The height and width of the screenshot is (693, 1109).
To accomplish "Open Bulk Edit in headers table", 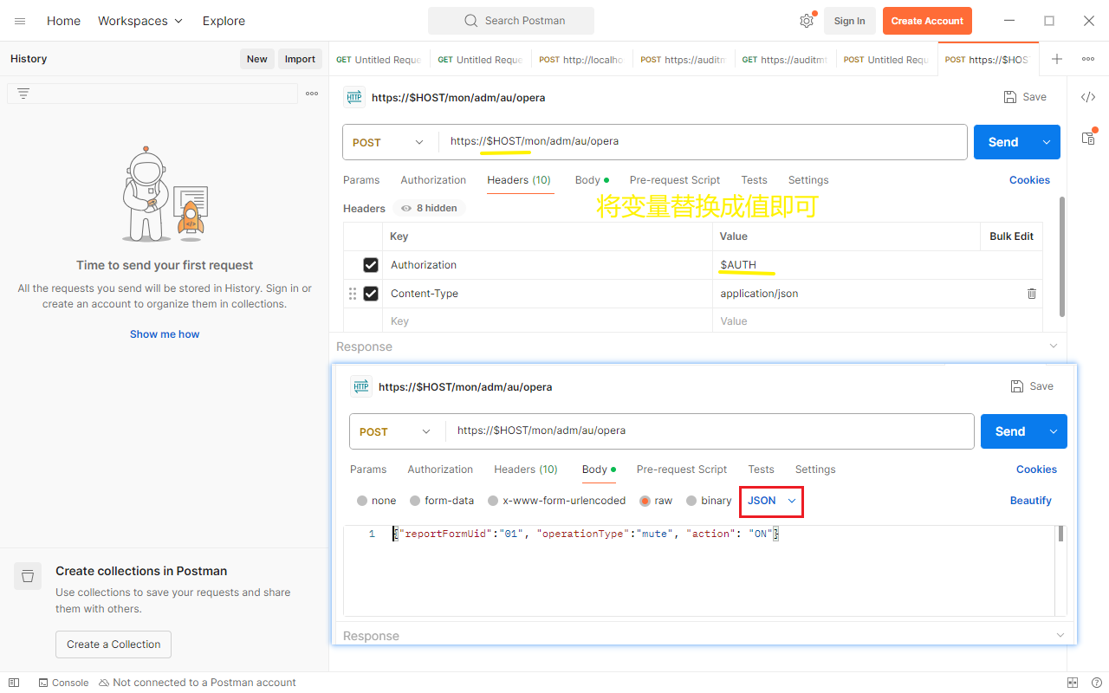I will (1012, 236).
